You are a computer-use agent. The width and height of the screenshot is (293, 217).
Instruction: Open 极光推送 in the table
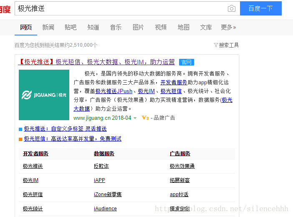click(x=33, y=166)
